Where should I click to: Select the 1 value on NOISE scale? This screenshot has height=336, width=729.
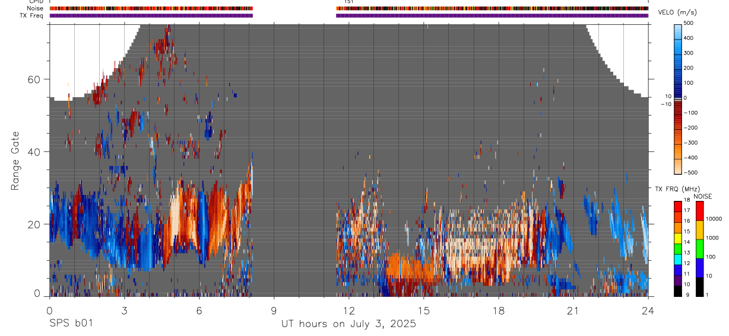point(708,295)
